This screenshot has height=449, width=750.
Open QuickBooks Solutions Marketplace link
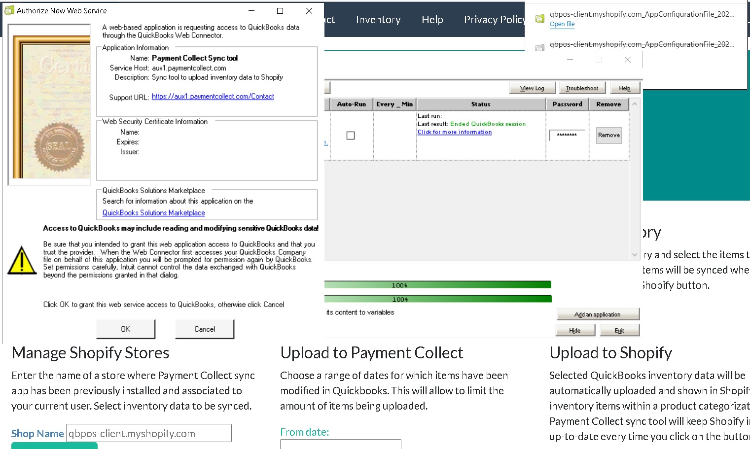click(153, 213)
